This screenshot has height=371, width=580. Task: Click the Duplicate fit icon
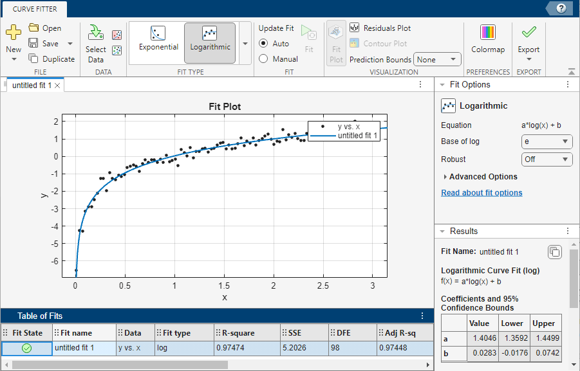(x=33, y=59)
